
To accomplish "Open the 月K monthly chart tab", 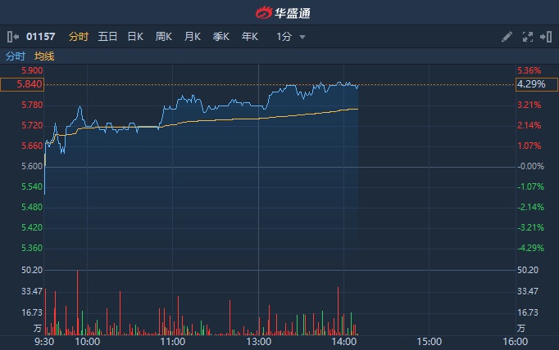I will click(x=193, y=37).
